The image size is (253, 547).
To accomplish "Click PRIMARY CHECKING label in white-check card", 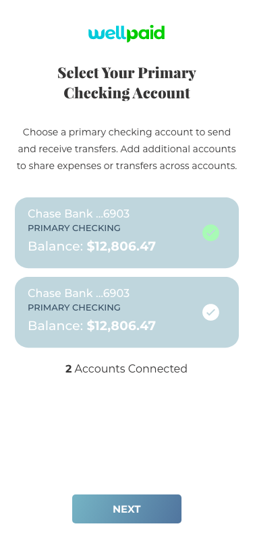I will 74,308.
